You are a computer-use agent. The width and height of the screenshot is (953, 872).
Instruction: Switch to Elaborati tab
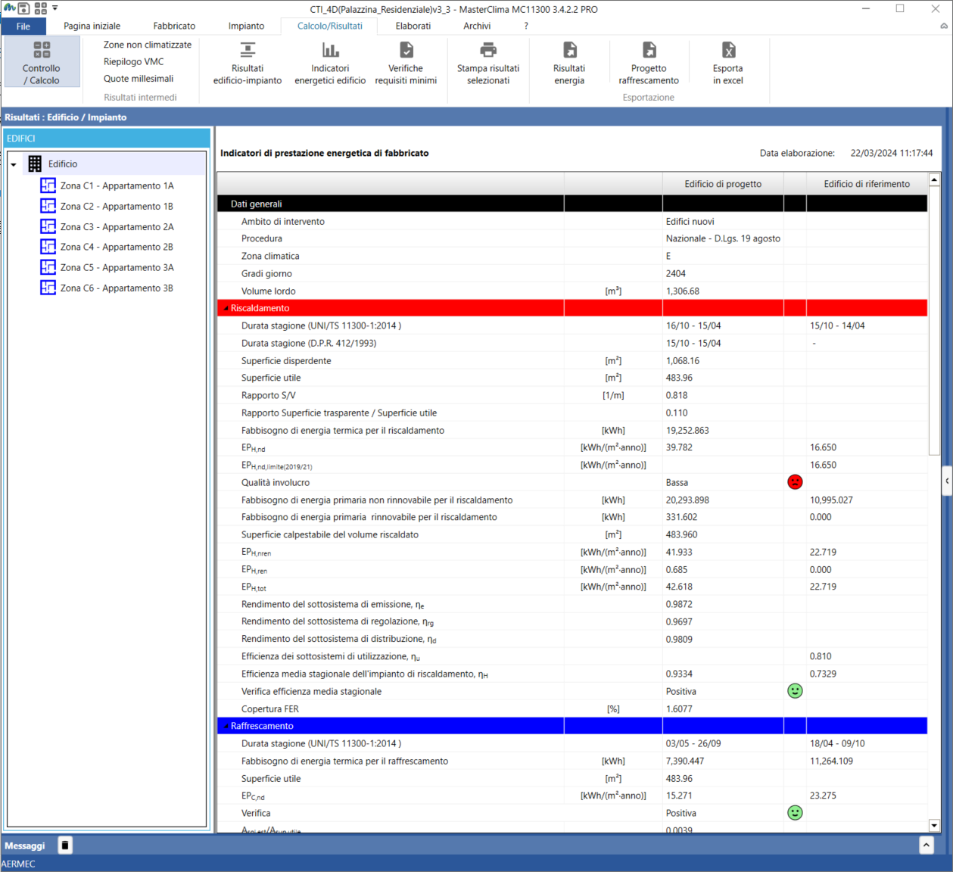pos(413,26)
